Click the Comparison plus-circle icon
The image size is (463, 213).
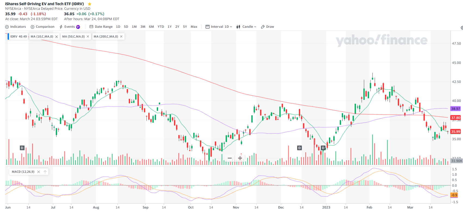[x=32, y=27]
